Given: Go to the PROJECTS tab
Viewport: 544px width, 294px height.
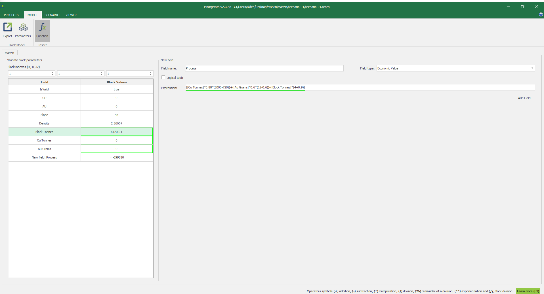Looking at the screenshot, I should [11, 15].
